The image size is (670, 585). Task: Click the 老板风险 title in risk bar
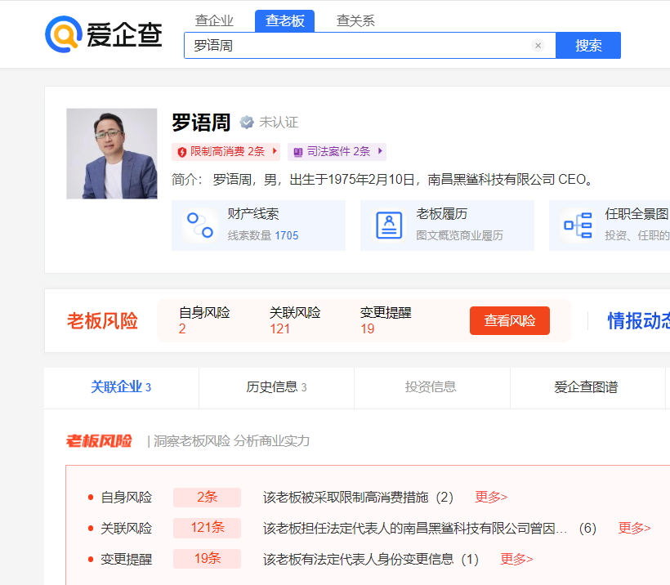pos(102,321)
